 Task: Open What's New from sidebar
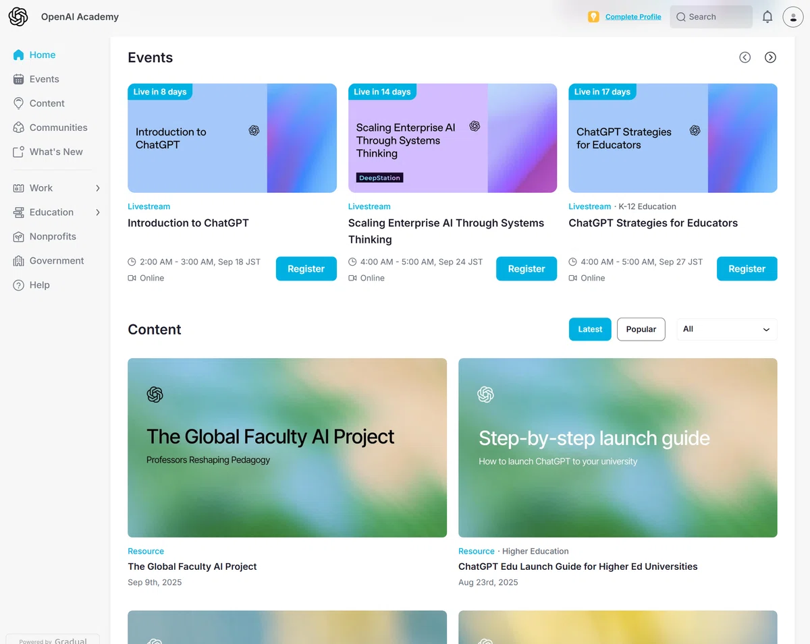click(55, 152)
